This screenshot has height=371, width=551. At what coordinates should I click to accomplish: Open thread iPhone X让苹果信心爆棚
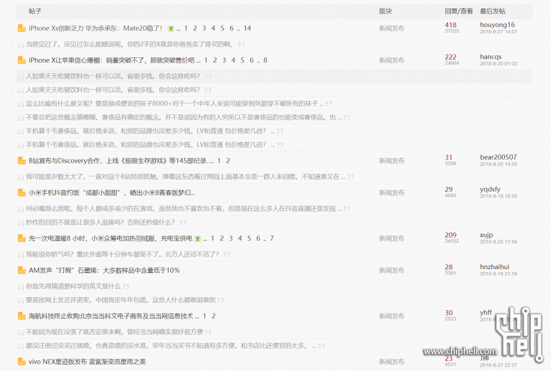click(x=111, y=60)
